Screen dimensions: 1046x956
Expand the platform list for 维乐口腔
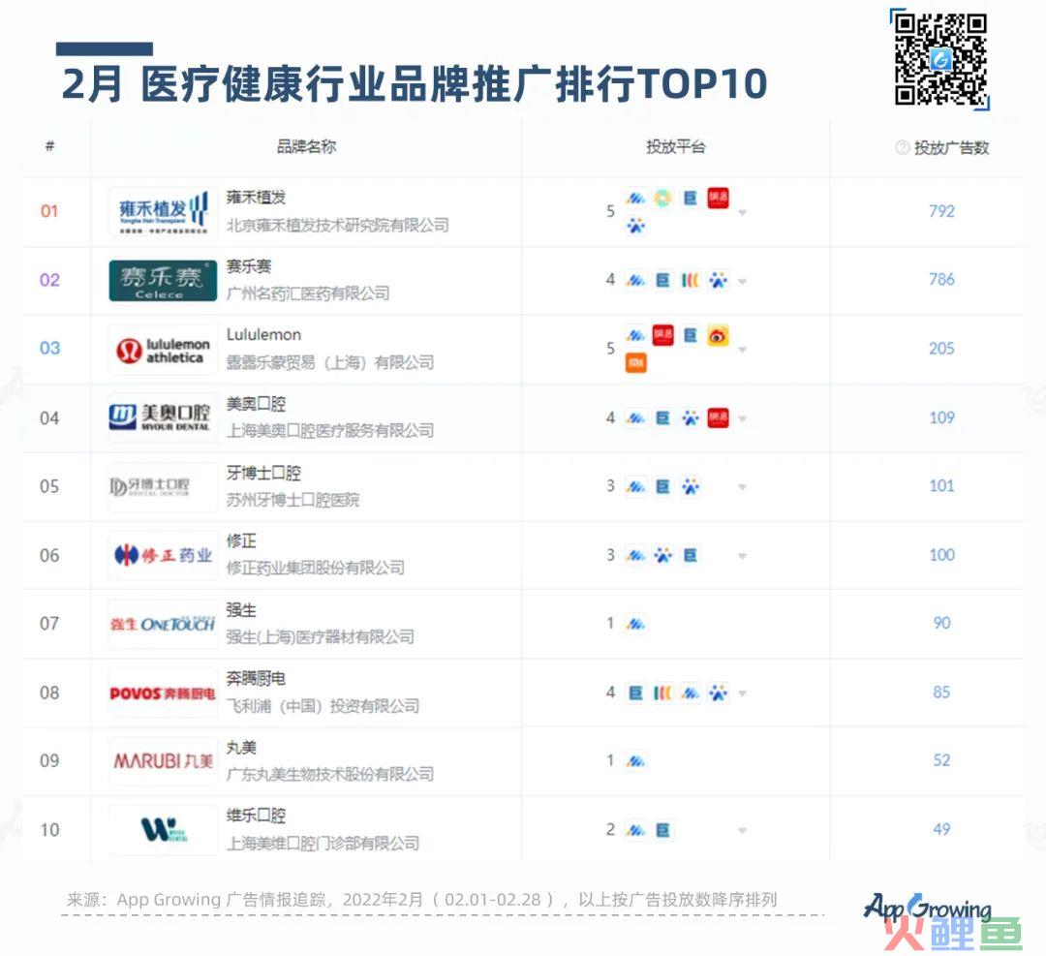pos(742,831)
